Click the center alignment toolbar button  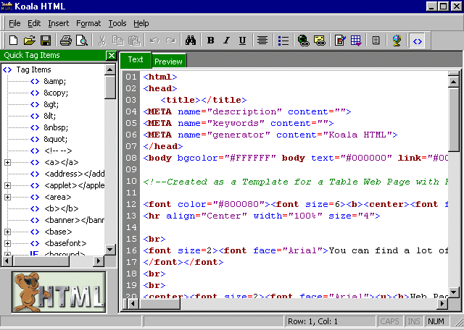point(262,41)
